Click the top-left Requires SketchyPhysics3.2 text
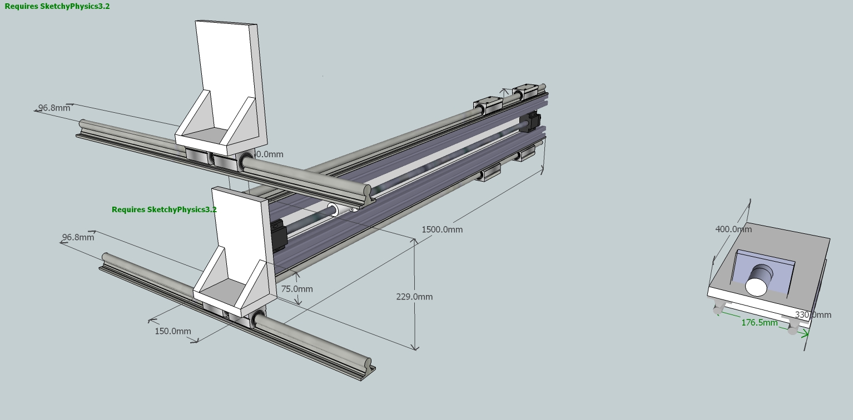 pyautogui.click(x=57, y=7)
